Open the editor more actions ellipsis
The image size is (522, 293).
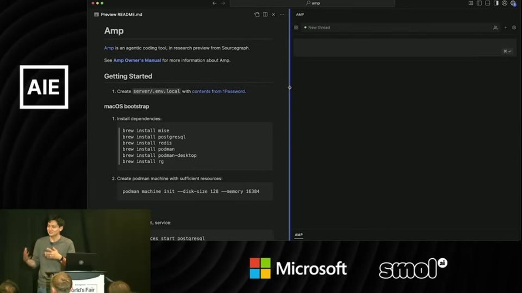282,14
